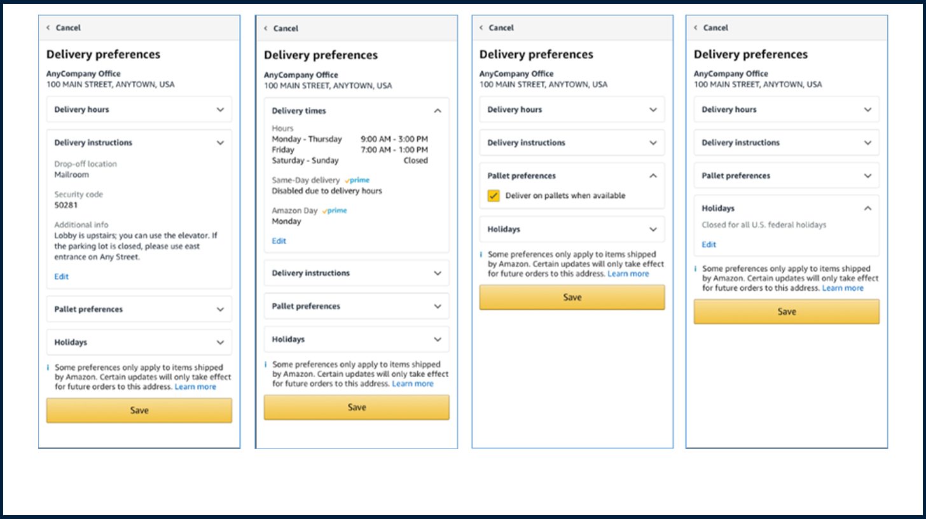Click the back arrow on the second panel

point(265,28)
